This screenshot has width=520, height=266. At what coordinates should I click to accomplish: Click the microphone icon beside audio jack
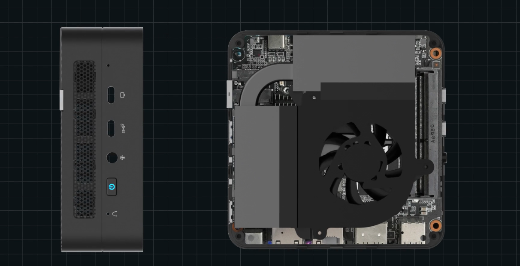click(x=123, y=158)
